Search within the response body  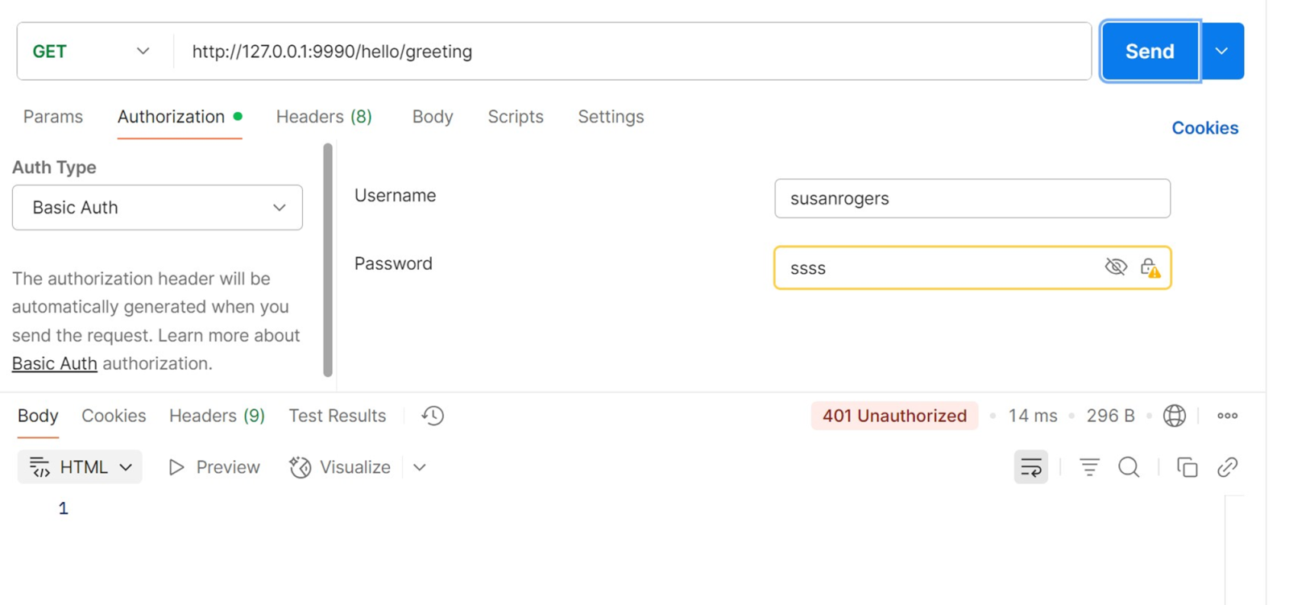pyautogui.click(x=1129, y=467)
